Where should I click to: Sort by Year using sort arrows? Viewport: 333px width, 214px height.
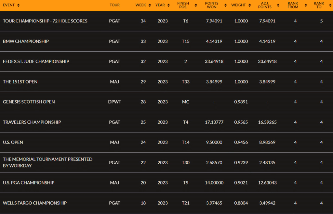tap(169, 5)
